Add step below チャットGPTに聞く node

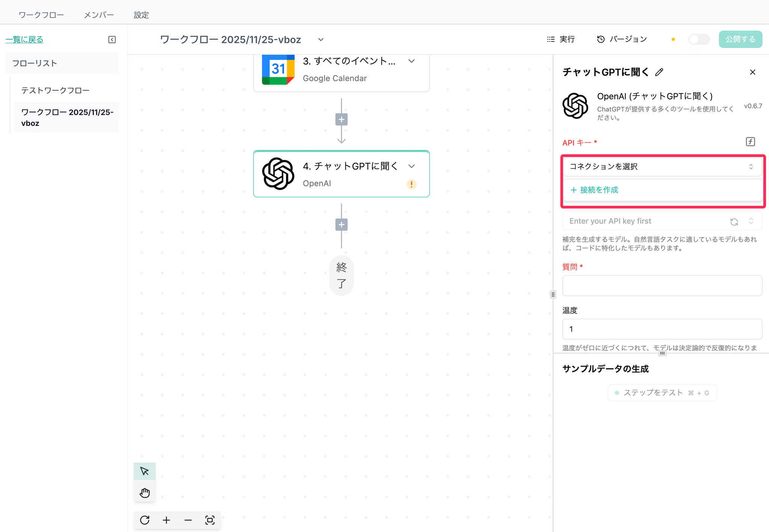coord(341,225)
